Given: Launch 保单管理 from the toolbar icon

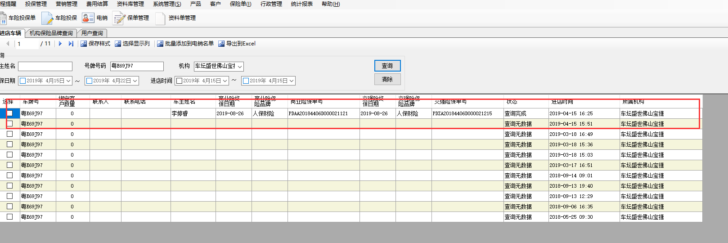Looking at the screenshot, I should pyautogui.click(x=118, y=18).
